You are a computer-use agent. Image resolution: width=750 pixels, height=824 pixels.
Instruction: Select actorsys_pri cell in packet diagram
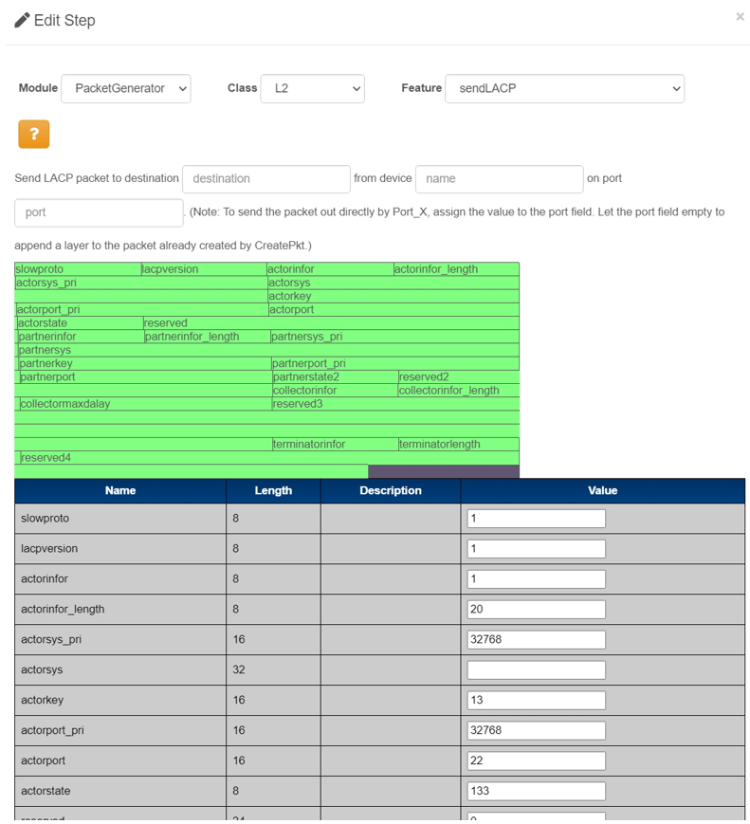tap(141, 283)
